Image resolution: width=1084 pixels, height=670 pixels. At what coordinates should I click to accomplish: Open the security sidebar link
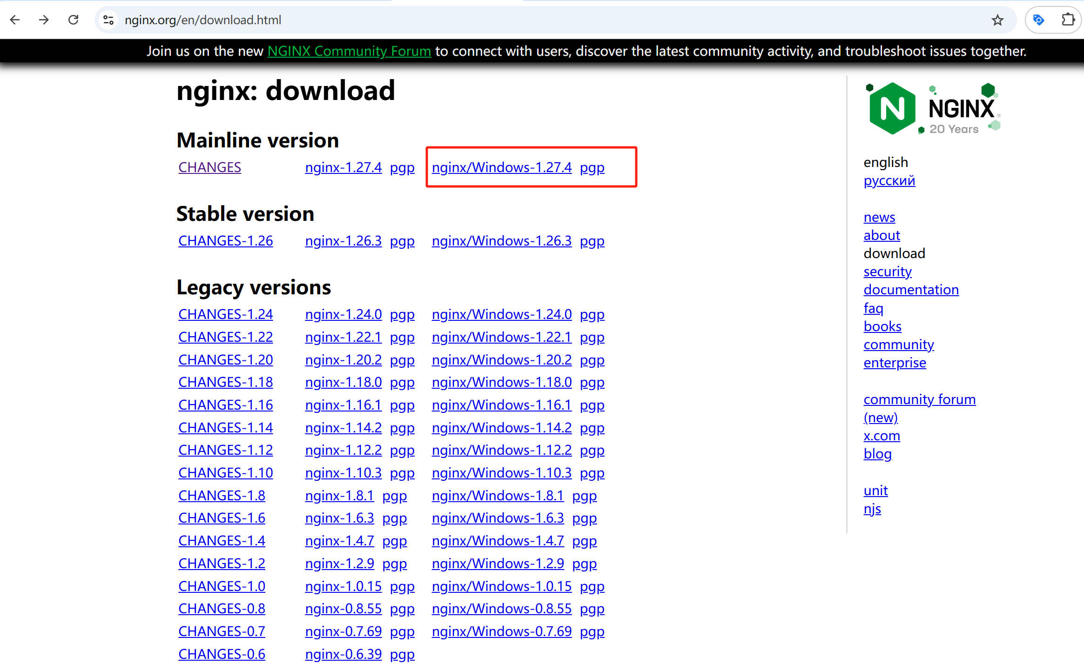(x=887, y=272)
